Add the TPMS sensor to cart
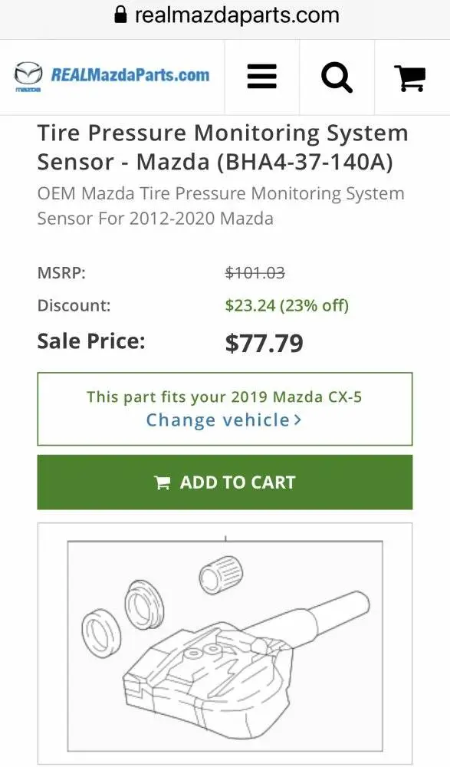 225,482
